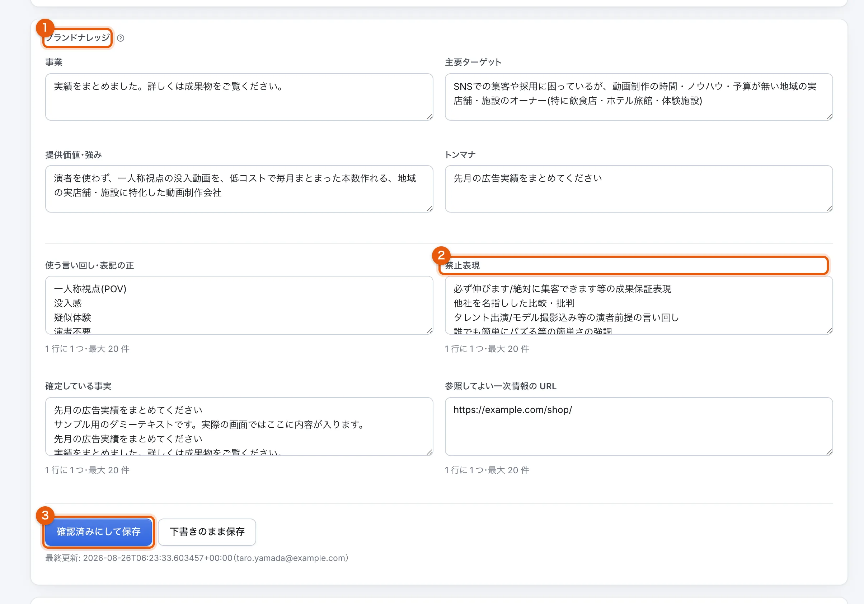Image resolution: width=864 pixels, height=604 pixels.
Task: Click the https://example.com/shop/ text
Action: [x=512, y=410]
